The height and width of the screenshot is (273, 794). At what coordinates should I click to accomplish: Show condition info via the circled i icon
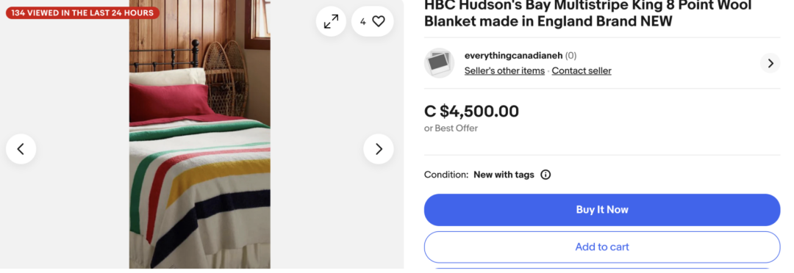546,175
